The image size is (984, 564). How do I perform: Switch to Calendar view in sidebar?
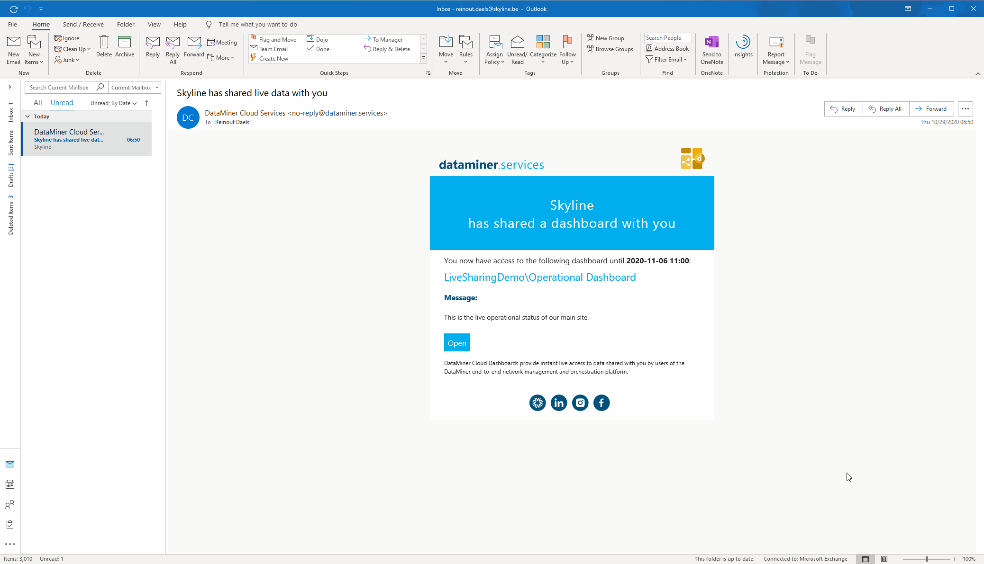click(x=10, y=484)
